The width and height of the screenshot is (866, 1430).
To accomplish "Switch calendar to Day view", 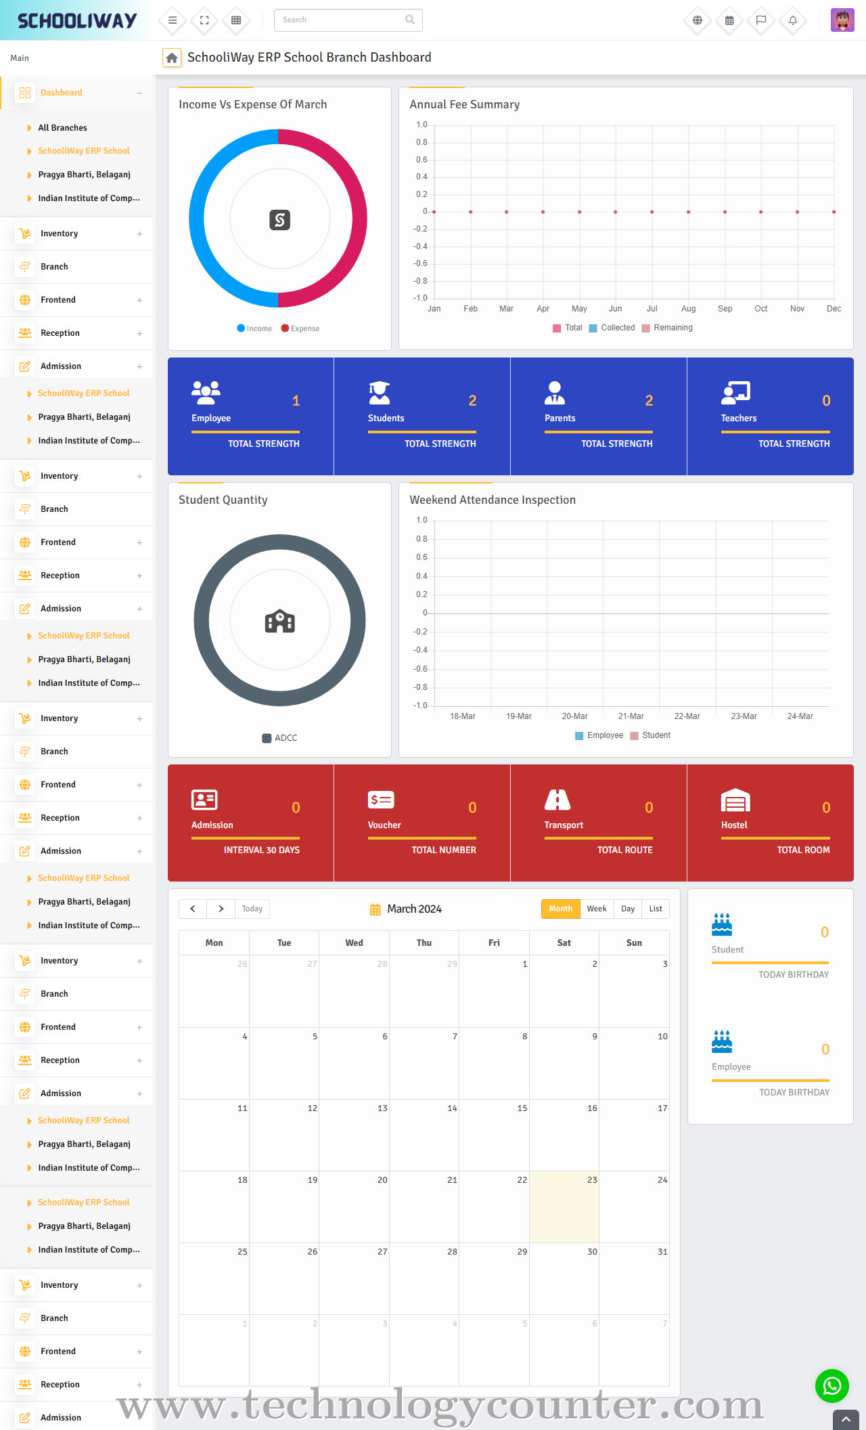I will [628, 909].
